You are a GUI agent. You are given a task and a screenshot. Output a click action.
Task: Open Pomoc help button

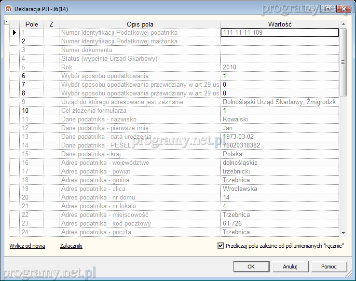[x=329, y=267]
